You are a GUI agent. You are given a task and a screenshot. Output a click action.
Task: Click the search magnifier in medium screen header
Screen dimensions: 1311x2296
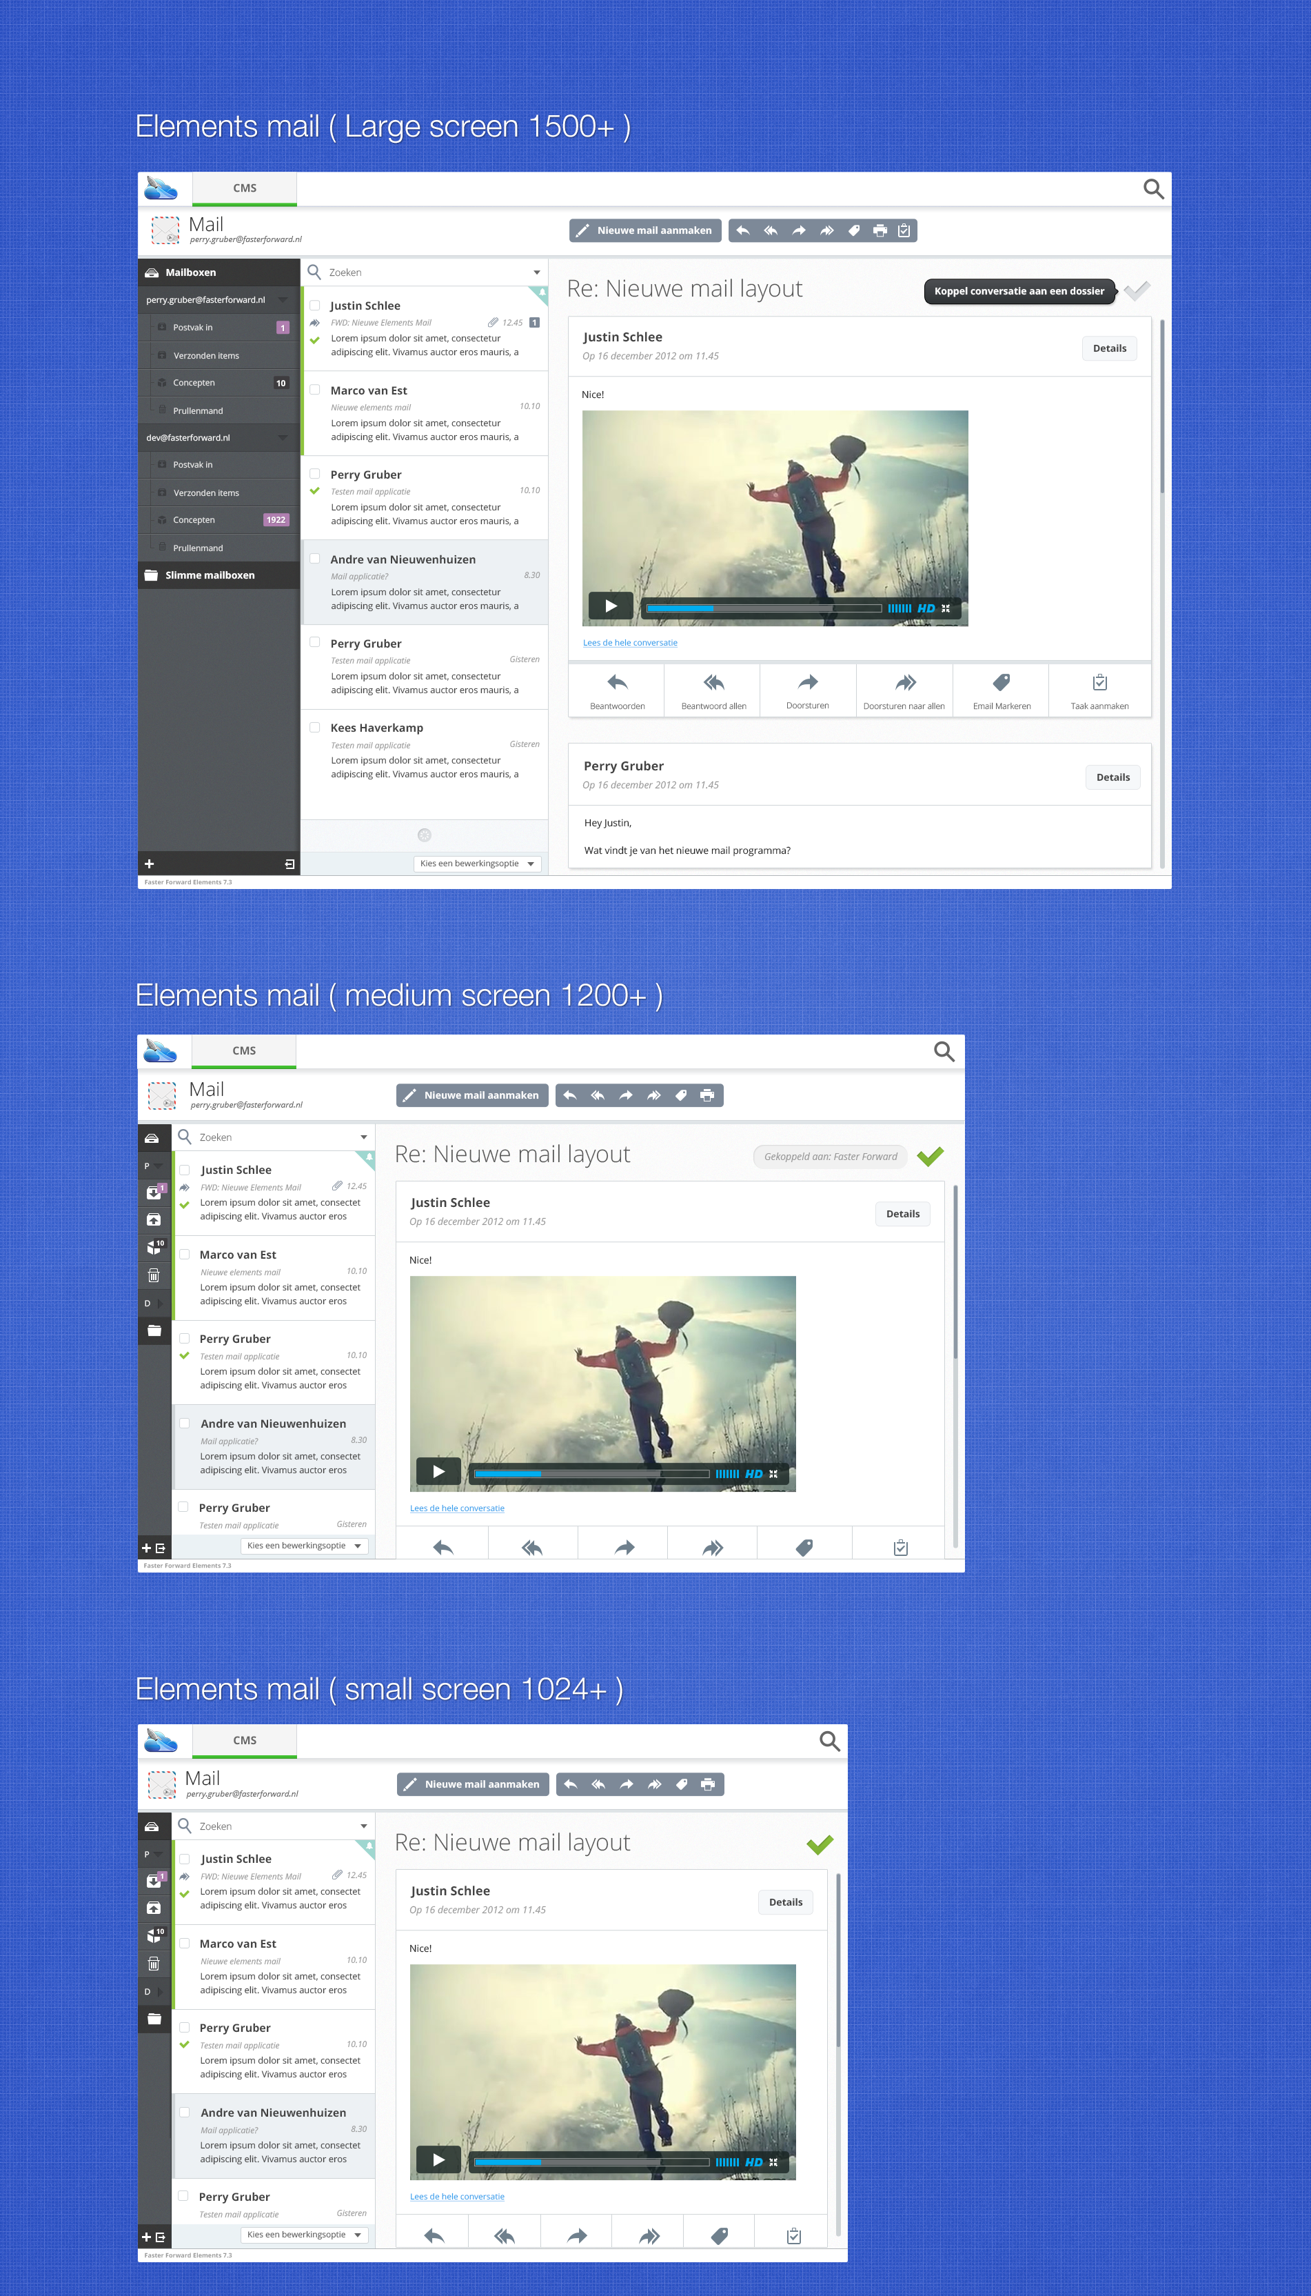tap(944, 1051)
